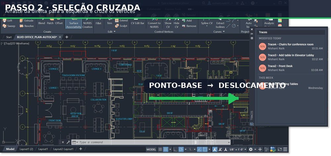This screenshot has width=331, height=156.
Task: Toggle snap mode in status bar
Action: (166, 149)
